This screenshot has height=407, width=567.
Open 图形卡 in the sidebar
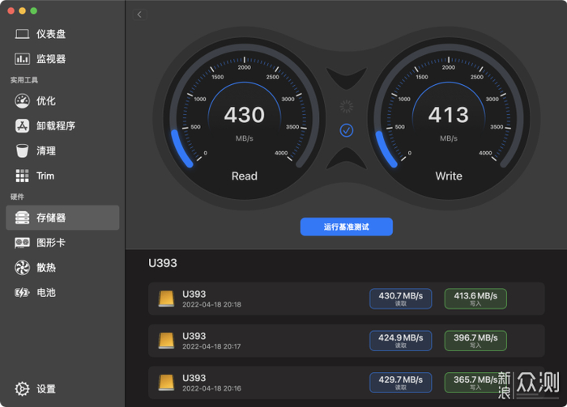click(62, 243)
